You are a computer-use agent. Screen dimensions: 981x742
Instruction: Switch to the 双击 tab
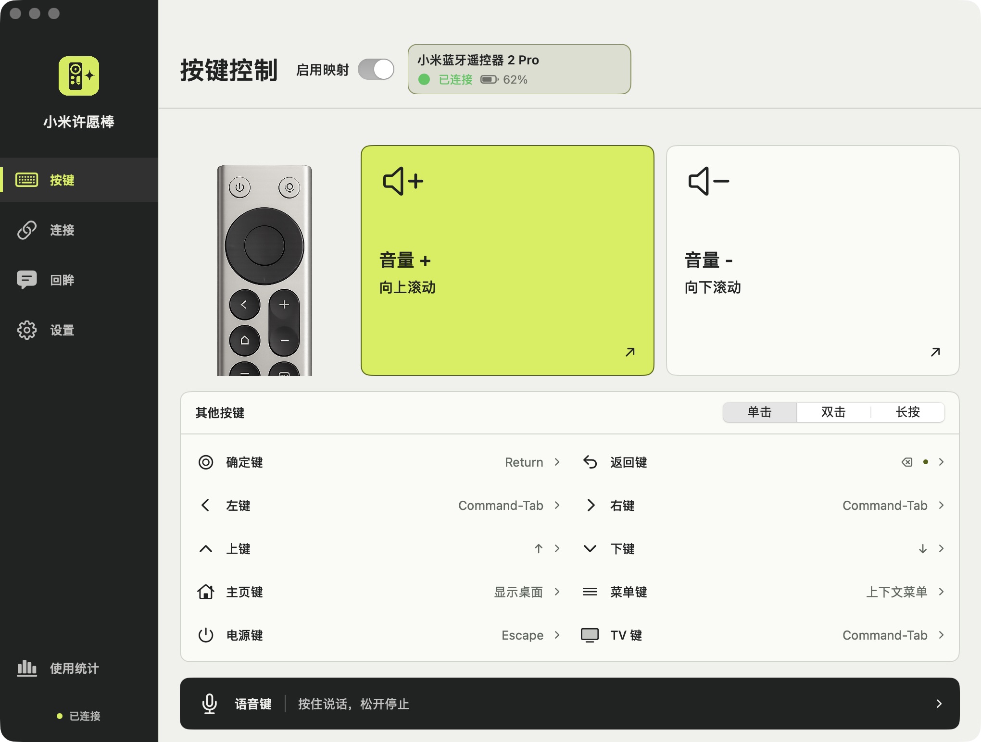tap(833, 412)
